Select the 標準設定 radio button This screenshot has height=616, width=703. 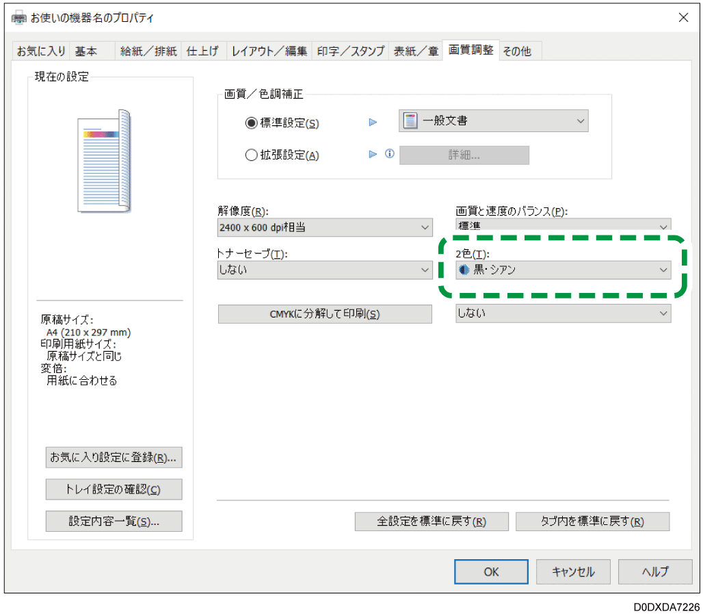click(252, 123)
